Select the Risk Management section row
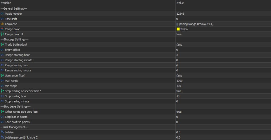The width and height of the screenshot is (271, 140). click(135, 127)
